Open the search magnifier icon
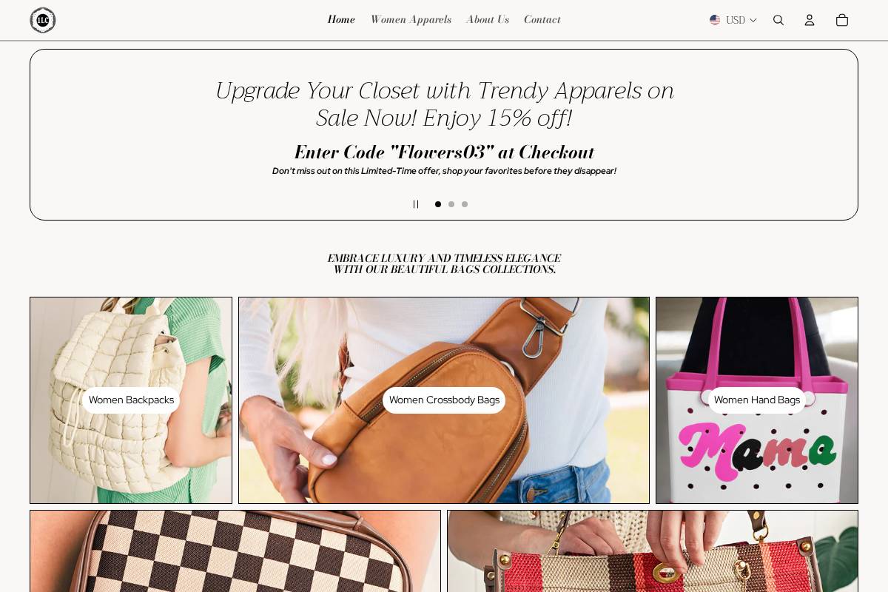Image resolution: width=888 pixels, height=592 pixels. 778,20
